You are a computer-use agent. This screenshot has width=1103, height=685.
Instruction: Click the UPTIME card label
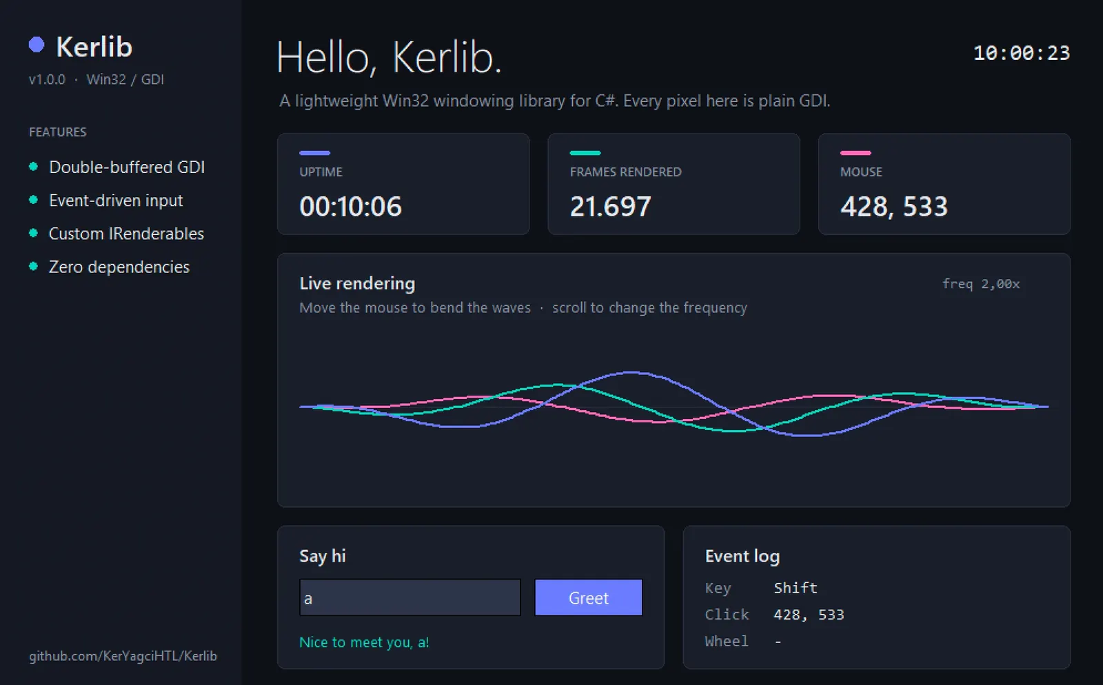click(321, 172)
